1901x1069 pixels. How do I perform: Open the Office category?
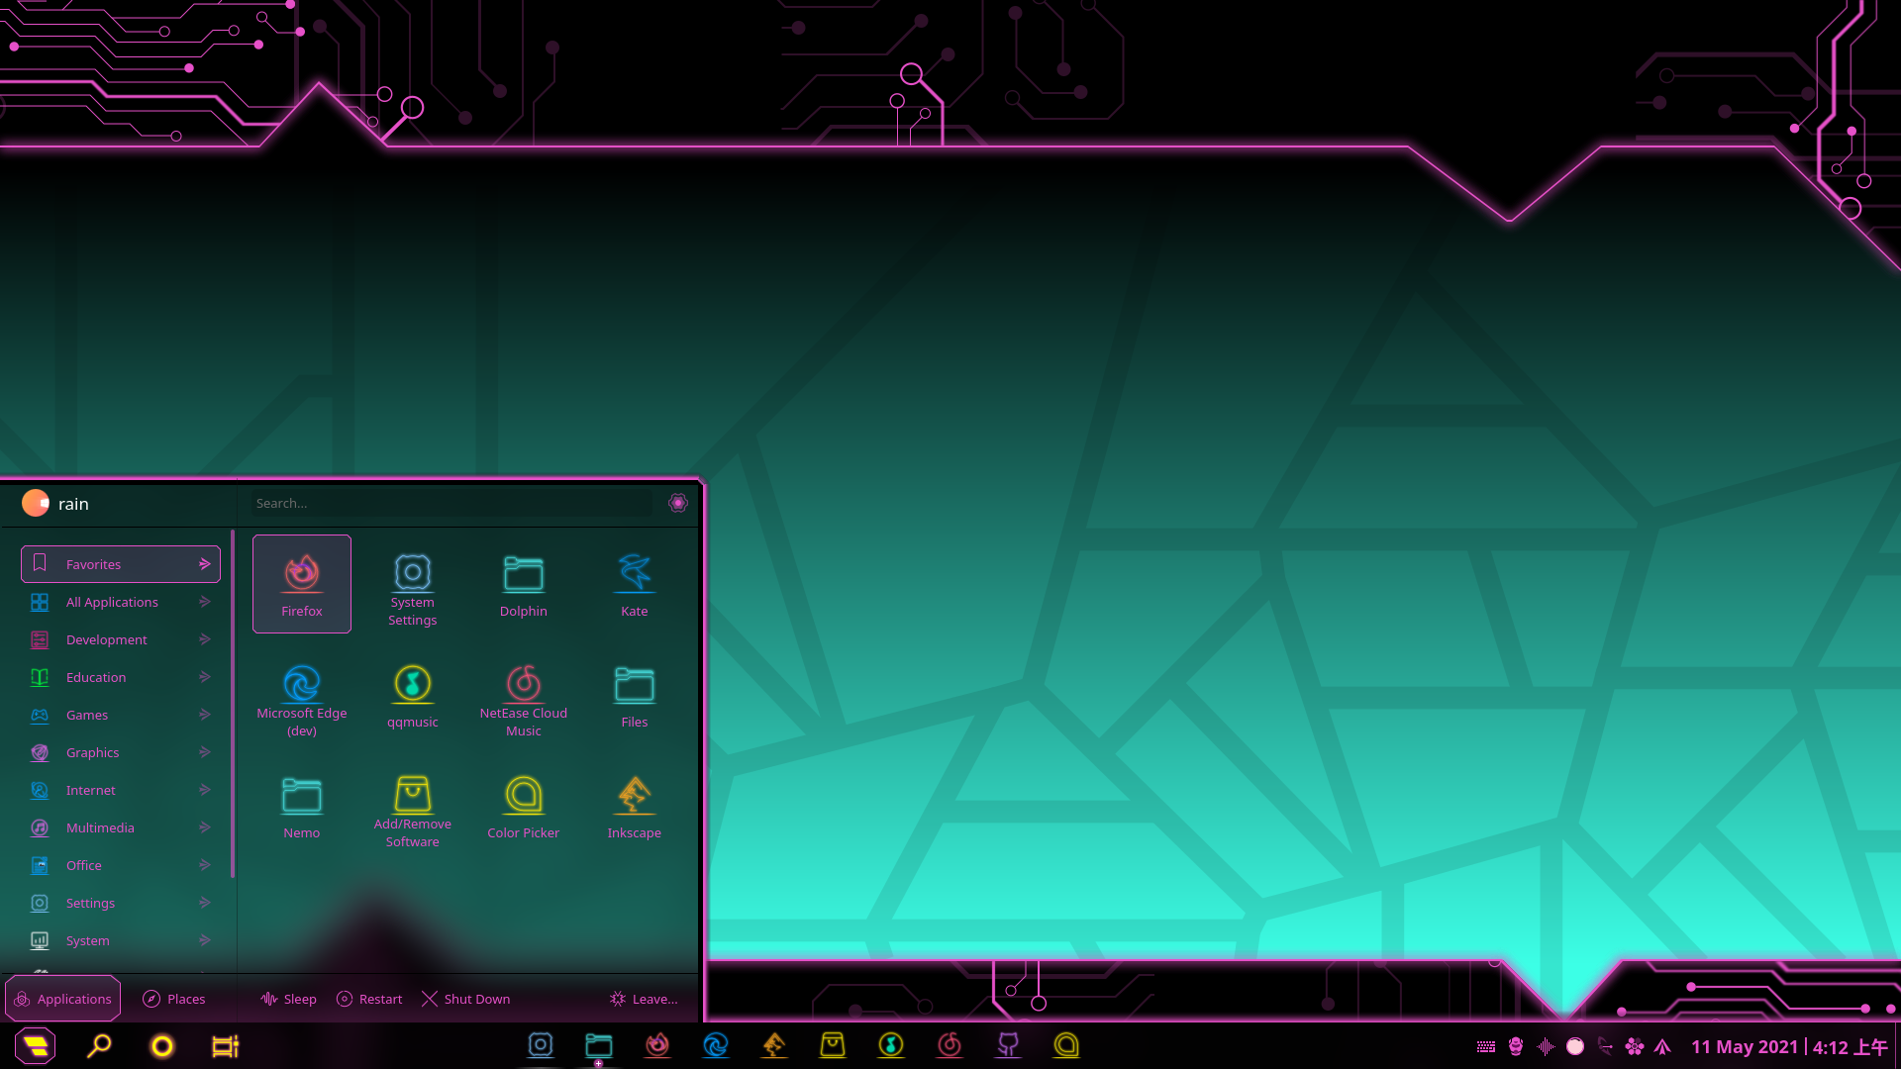pyautogui.click(x=121, y=865)
